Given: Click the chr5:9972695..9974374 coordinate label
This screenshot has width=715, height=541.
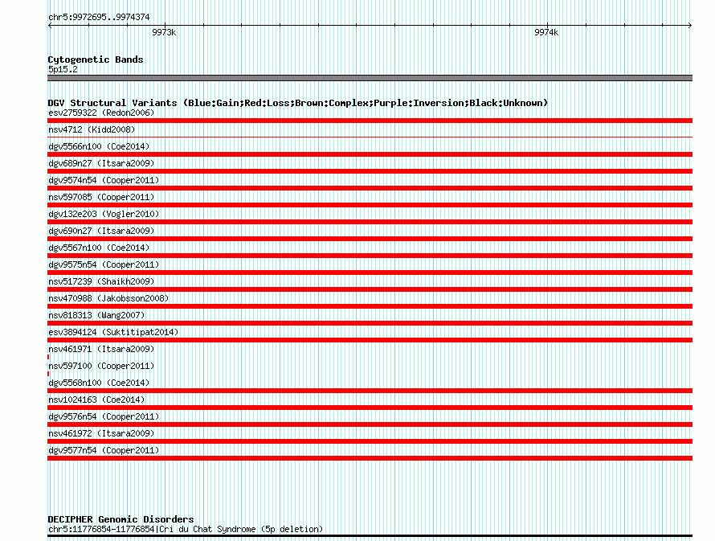Looking at the screenshot, I should pyautogui.click(x=99, y=17).
